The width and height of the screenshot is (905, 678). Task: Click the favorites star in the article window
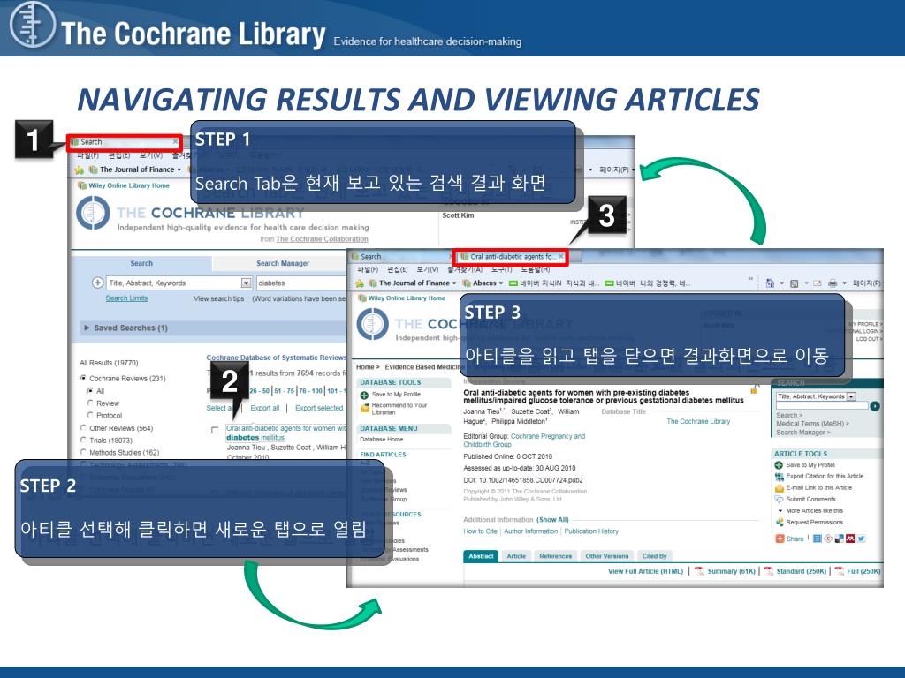point(360,283)
